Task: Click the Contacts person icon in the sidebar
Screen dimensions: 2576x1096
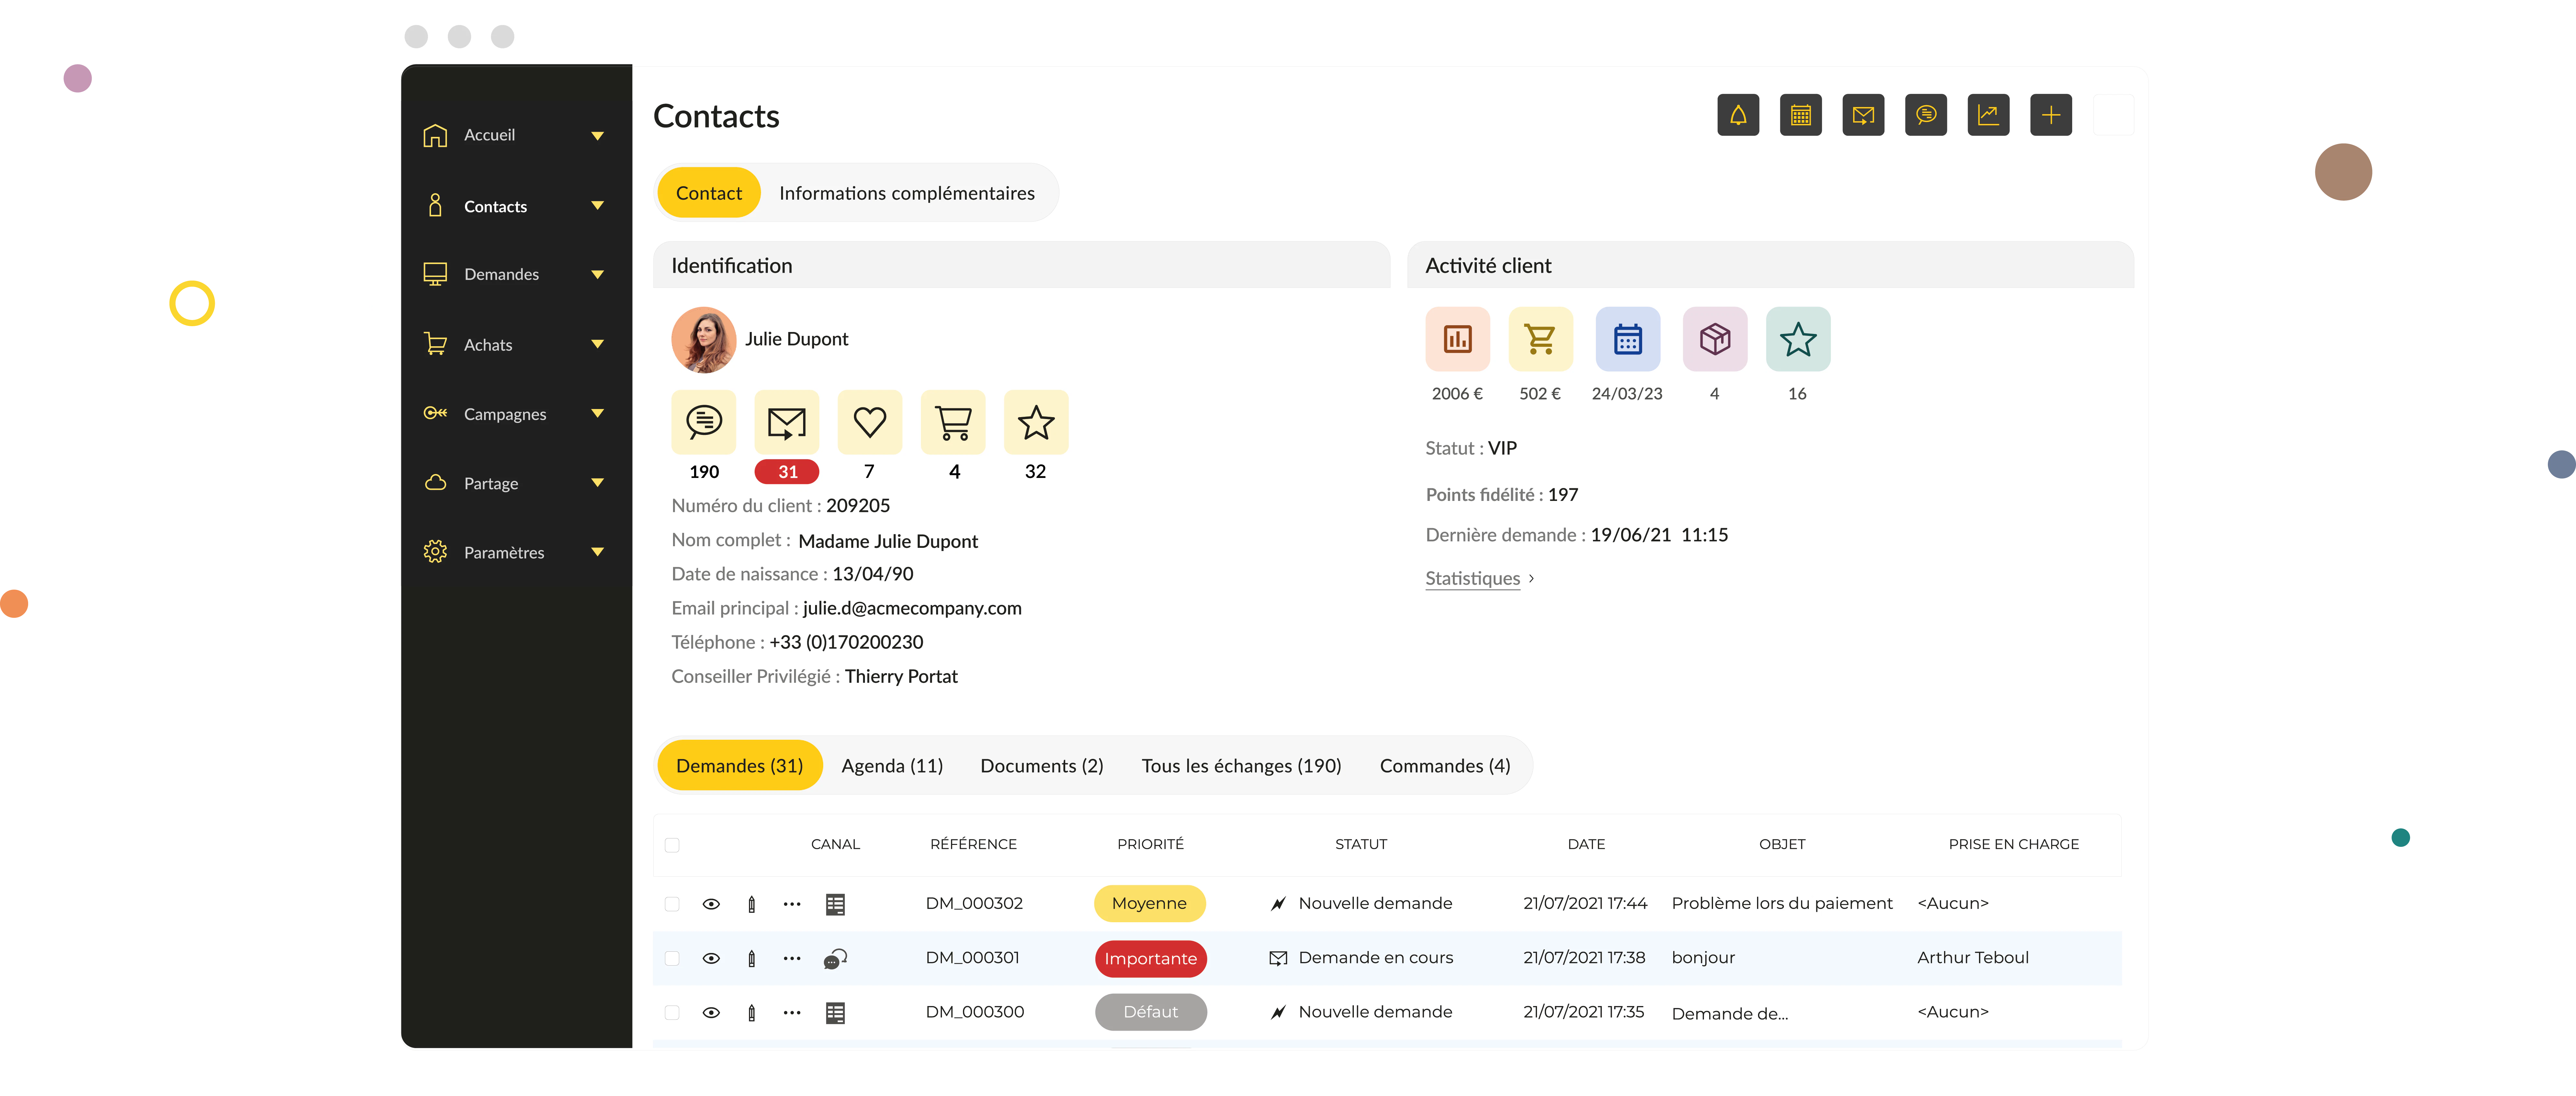Action: click(x=435, y=205)
